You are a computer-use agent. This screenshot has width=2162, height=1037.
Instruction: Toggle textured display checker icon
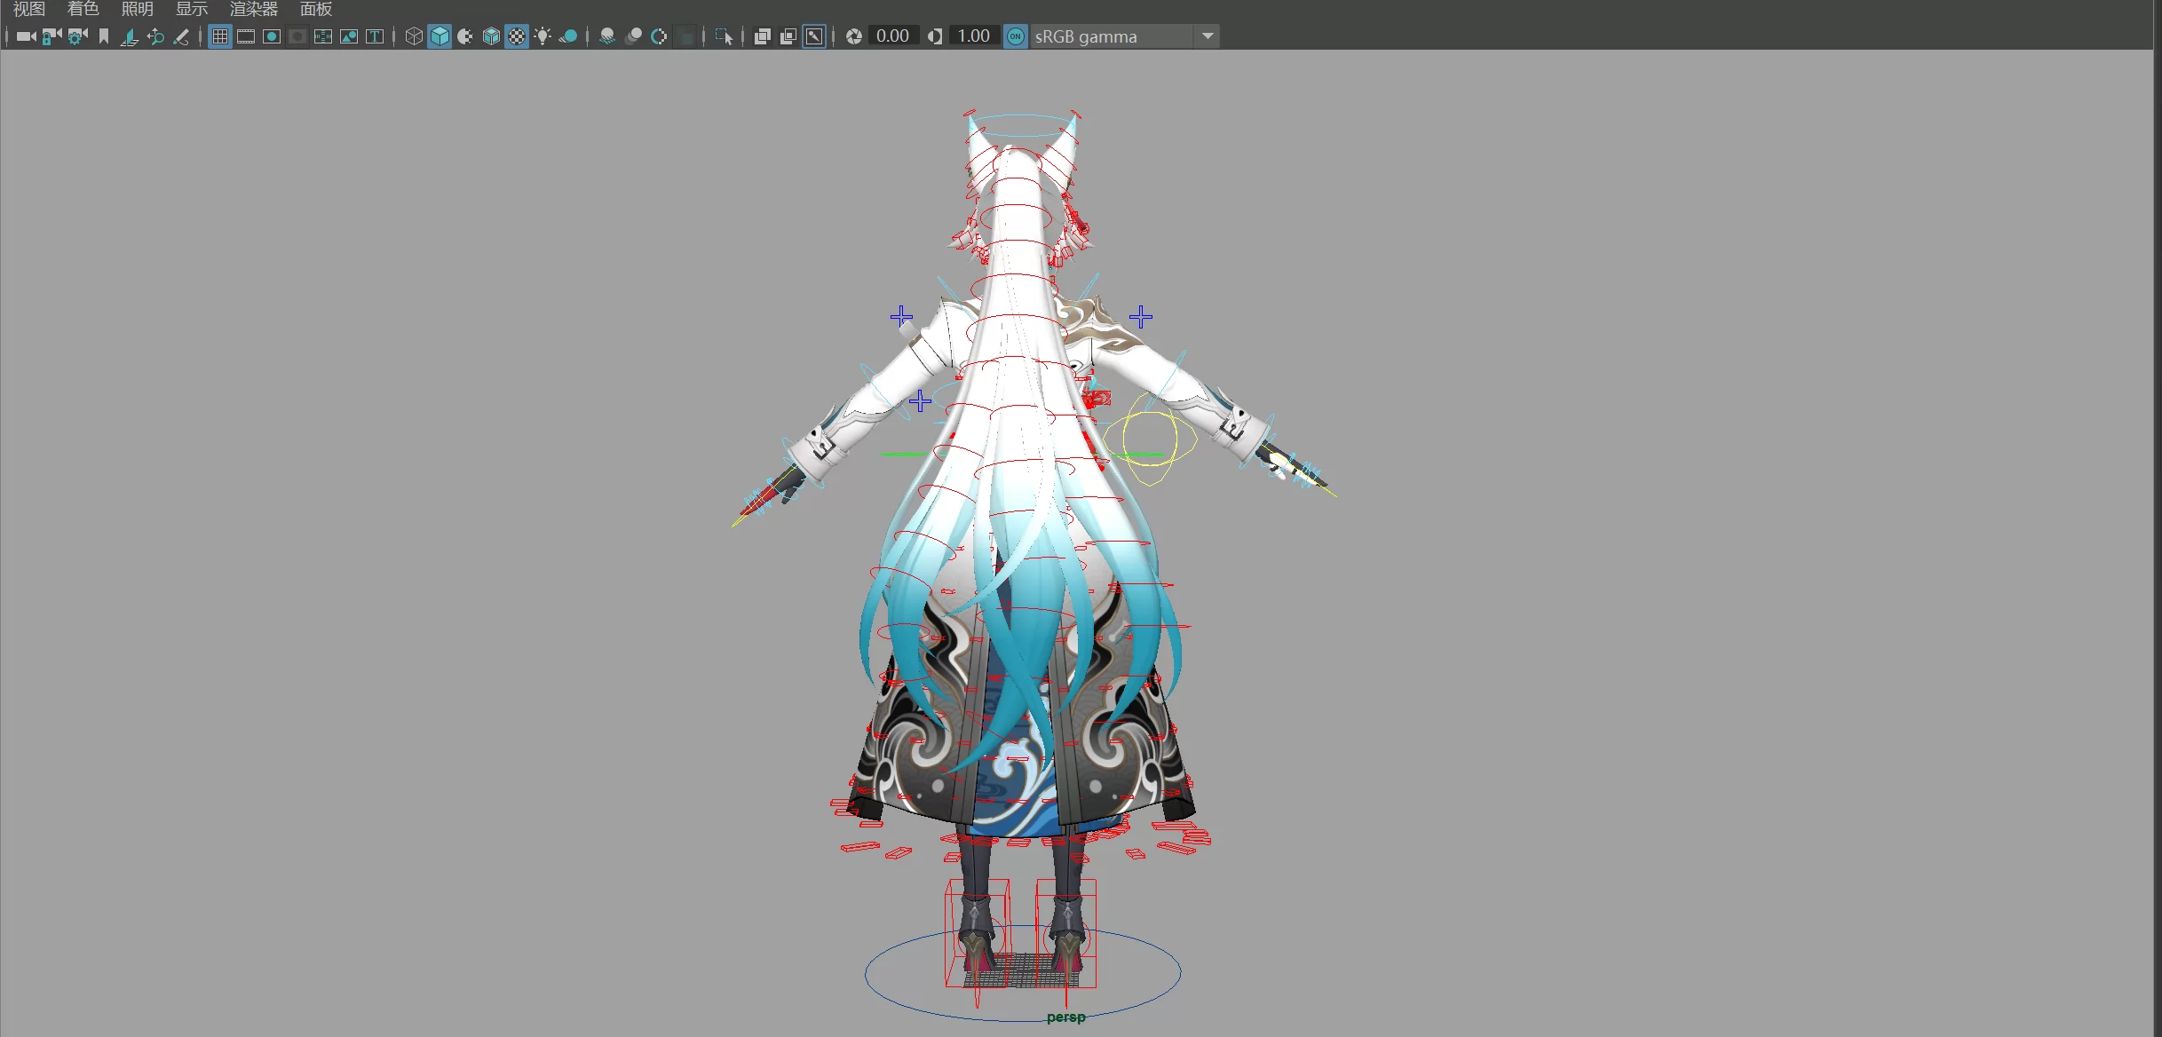(x=517, y=36)
